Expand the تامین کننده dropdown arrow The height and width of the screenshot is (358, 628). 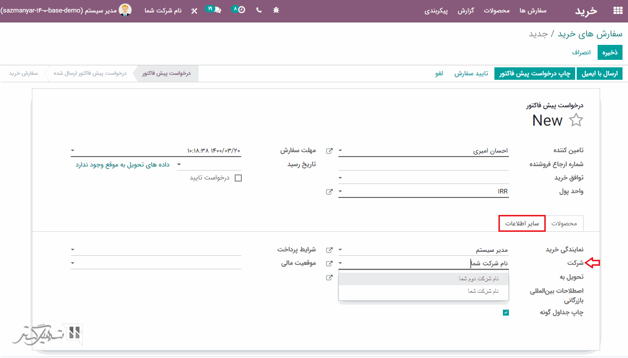tap(340, 151)
